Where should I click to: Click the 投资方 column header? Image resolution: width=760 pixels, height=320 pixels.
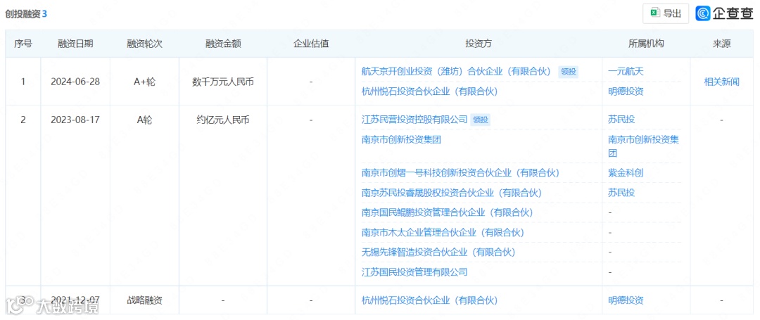tap(479, 44)
